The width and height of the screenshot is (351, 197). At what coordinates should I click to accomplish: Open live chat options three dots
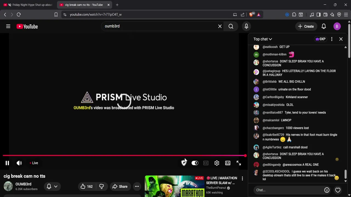point(332,39)
